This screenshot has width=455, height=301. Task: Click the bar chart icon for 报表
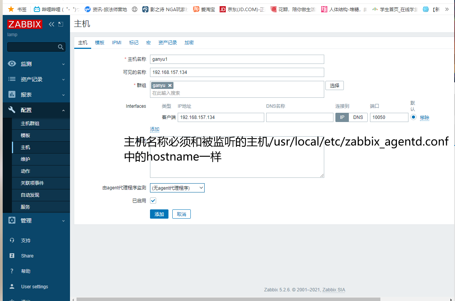pos(12,94)
